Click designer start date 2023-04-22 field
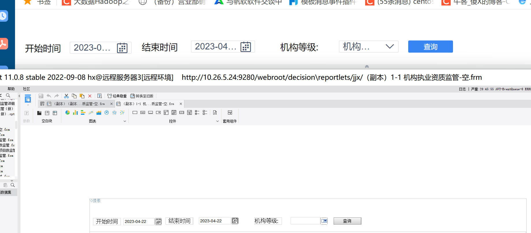This screenshot has height=233, width=531. [x=139, y=221]
